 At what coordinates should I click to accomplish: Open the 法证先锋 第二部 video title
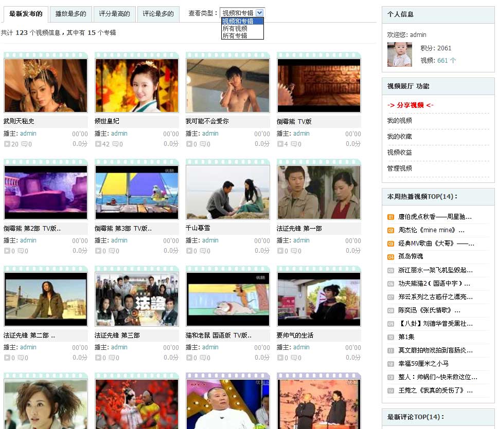point(29,335)
